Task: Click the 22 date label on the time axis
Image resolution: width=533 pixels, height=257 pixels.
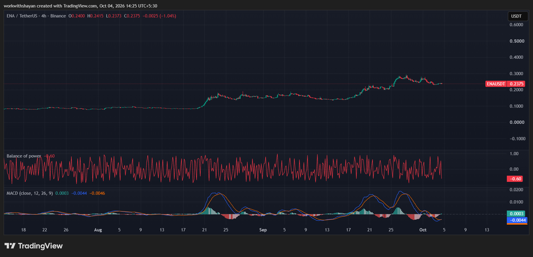Action: pos(45,230)
